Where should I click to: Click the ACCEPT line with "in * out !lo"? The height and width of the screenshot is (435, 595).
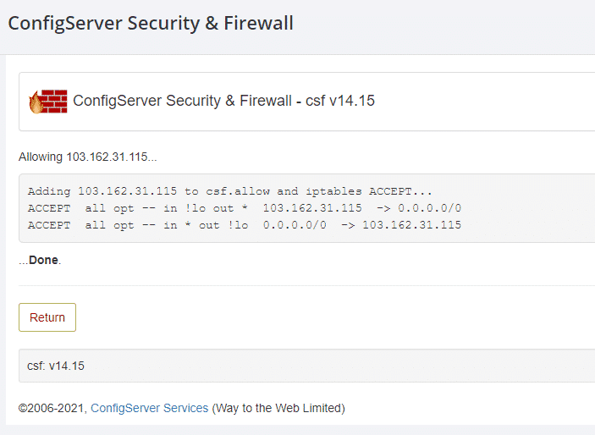pyautogui.click(x=244, y=225)
